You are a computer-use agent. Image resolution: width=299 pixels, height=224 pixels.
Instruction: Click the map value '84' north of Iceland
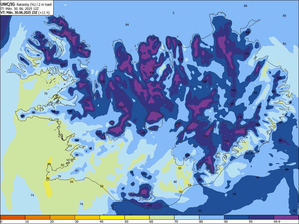pos(127,24)
